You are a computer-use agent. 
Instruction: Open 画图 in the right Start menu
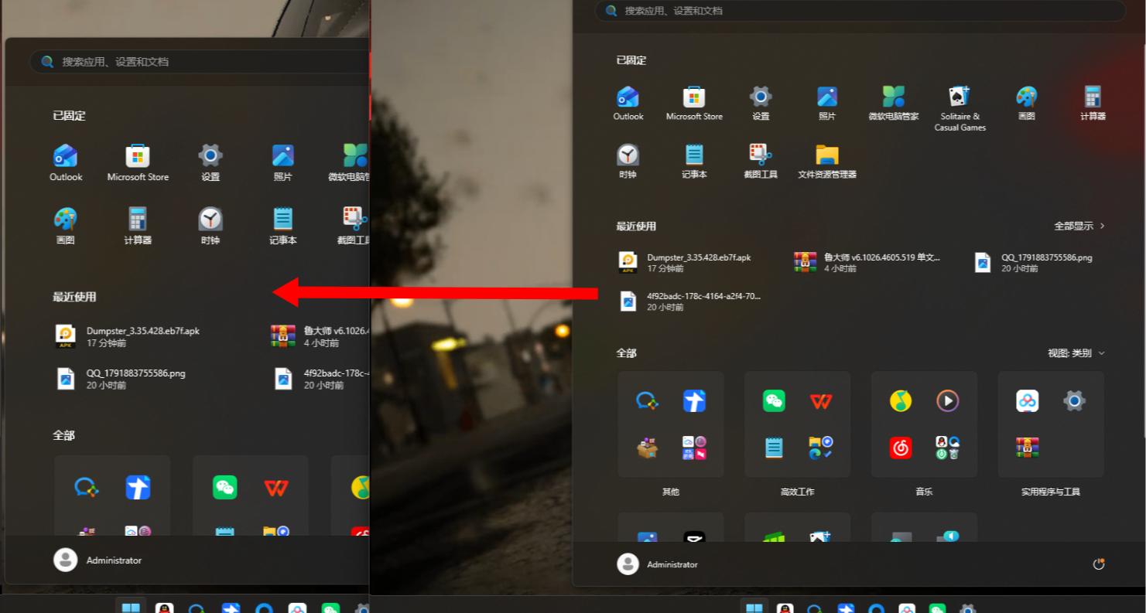[1026, 103]
